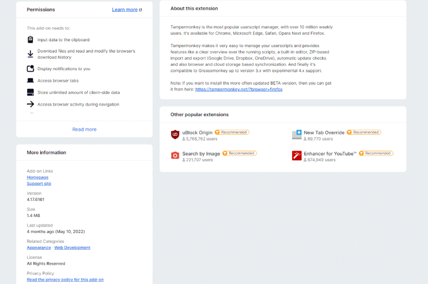This screenshot has width=428, height=284.
Task: Click the Enhancer for YouTube icon
Action: [297, 155]
